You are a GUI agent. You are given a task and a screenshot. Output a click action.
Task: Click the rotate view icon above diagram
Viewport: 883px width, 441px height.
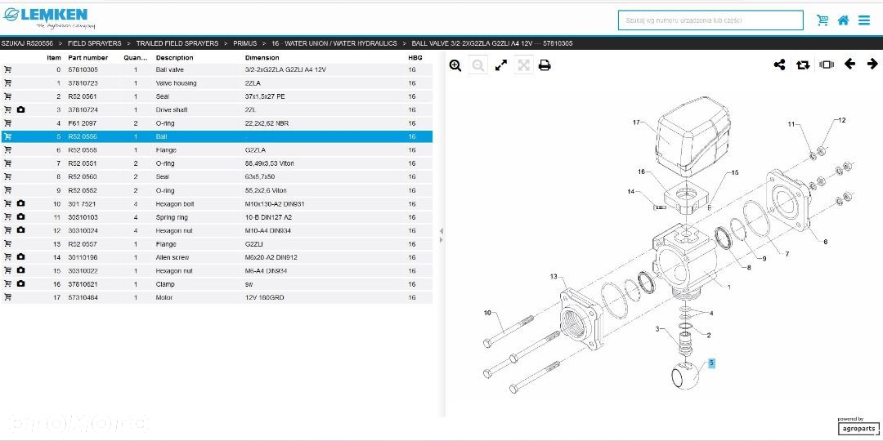(803, 65)
